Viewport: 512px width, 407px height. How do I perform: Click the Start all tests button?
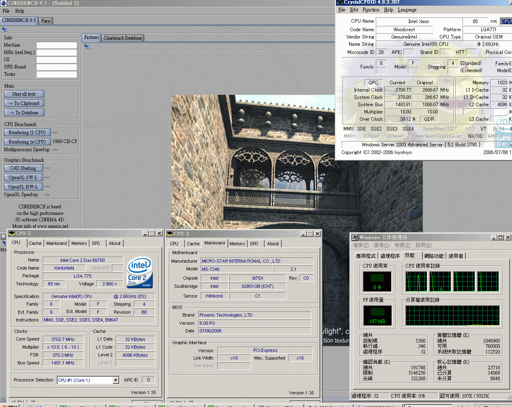[x=24, y=94]
